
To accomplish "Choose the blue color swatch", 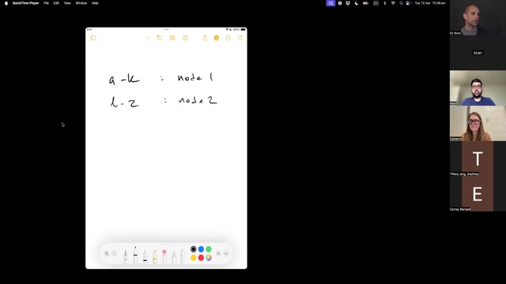I will [201, 249].
